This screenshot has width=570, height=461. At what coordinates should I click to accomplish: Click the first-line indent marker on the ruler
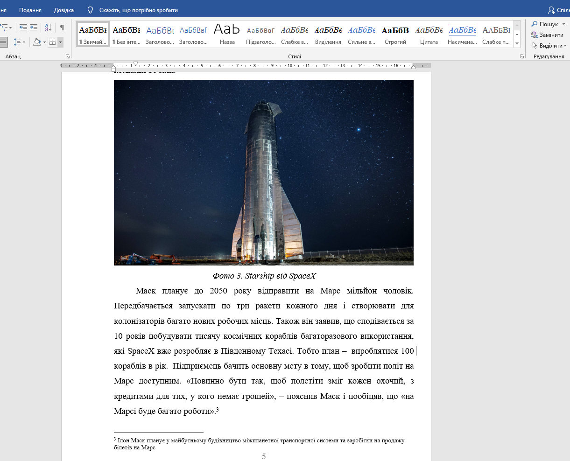point(135,63)
